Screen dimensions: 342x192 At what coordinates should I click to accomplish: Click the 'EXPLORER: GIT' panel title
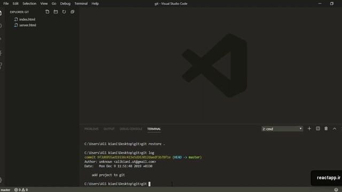[19, 12]
